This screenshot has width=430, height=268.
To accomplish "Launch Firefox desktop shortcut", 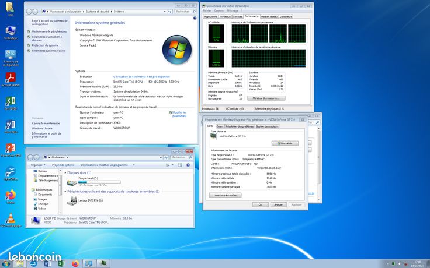I will coord(11,197).
